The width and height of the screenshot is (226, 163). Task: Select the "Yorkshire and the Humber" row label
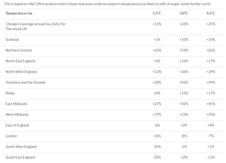(26, 82)
